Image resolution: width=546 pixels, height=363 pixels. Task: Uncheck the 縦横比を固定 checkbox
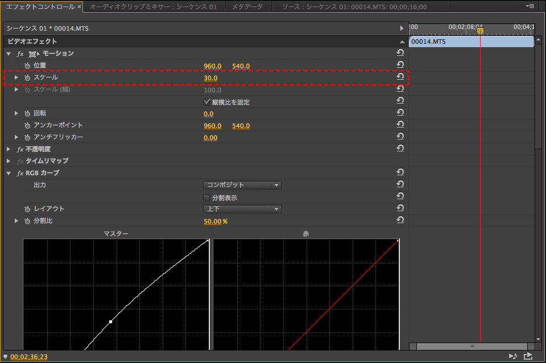(x=206, y=102)
